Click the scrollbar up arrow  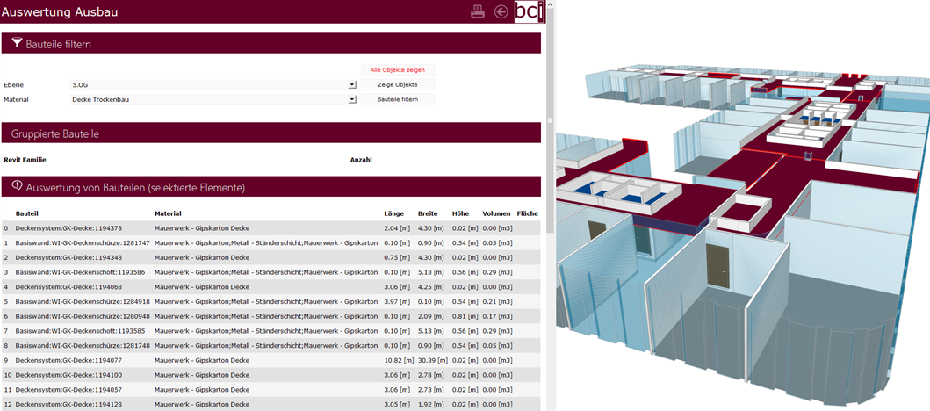pyautogui.click(x=550, y=4)
